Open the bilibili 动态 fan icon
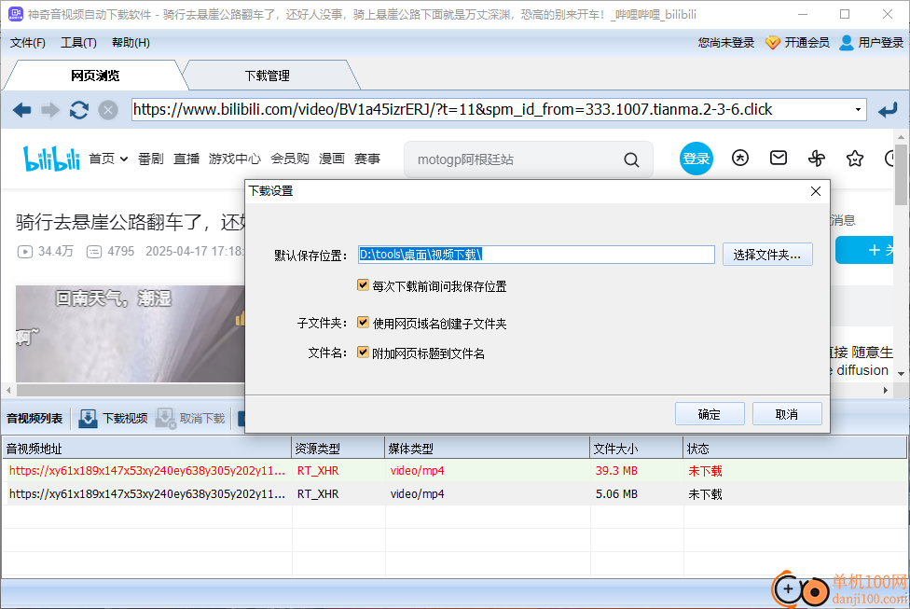Viewport: 910px width, 609px height. click(817, 158)
